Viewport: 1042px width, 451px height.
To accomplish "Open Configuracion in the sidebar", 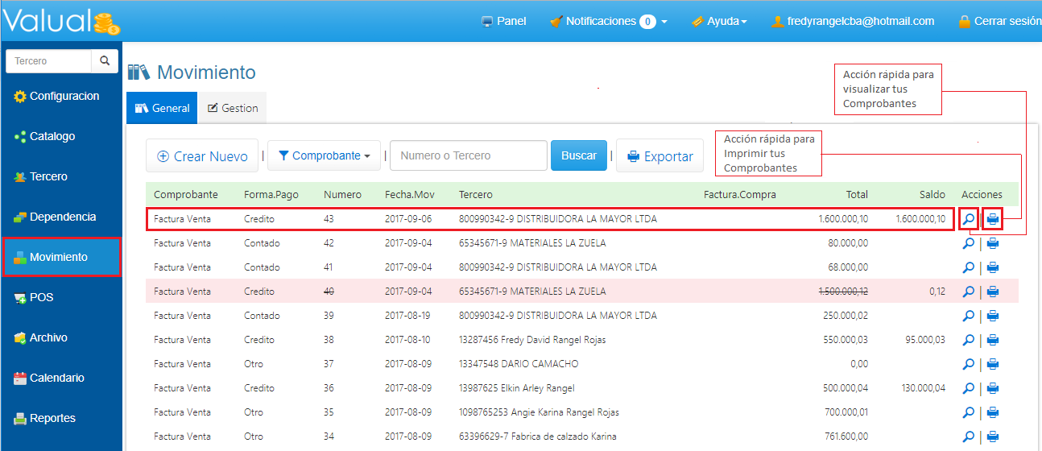I will (64, 97).
